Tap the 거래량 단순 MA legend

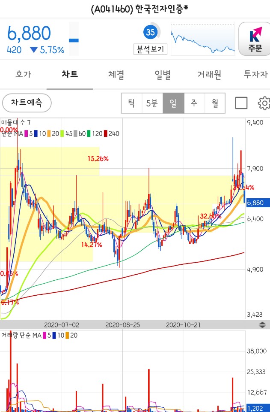click(21, 336)
